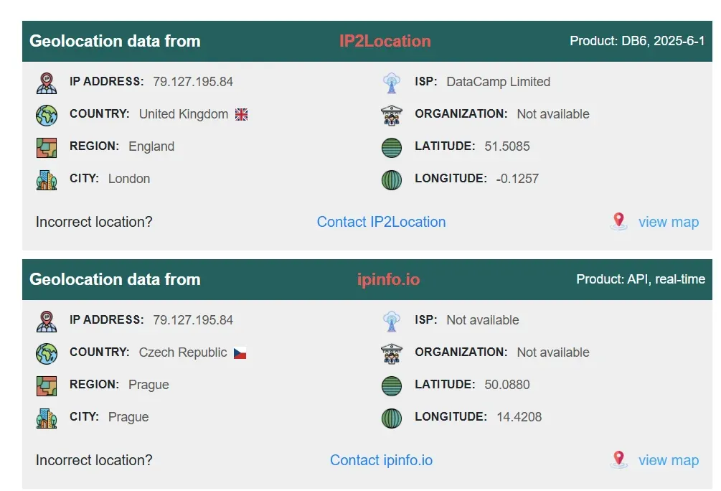This screenshot has height=491, width=721.
Task: Click Organization Not available in ipinfo.io panel
Action: coord(553,352)
